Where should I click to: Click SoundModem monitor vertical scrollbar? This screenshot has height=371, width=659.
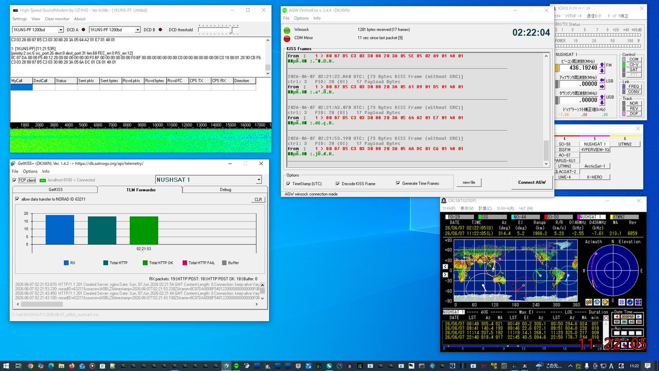(267, 56)
